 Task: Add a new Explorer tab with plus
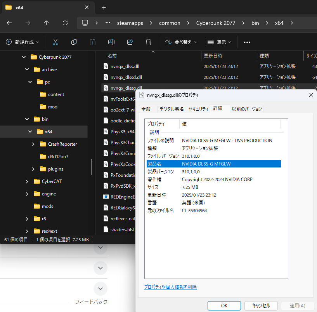104,7
